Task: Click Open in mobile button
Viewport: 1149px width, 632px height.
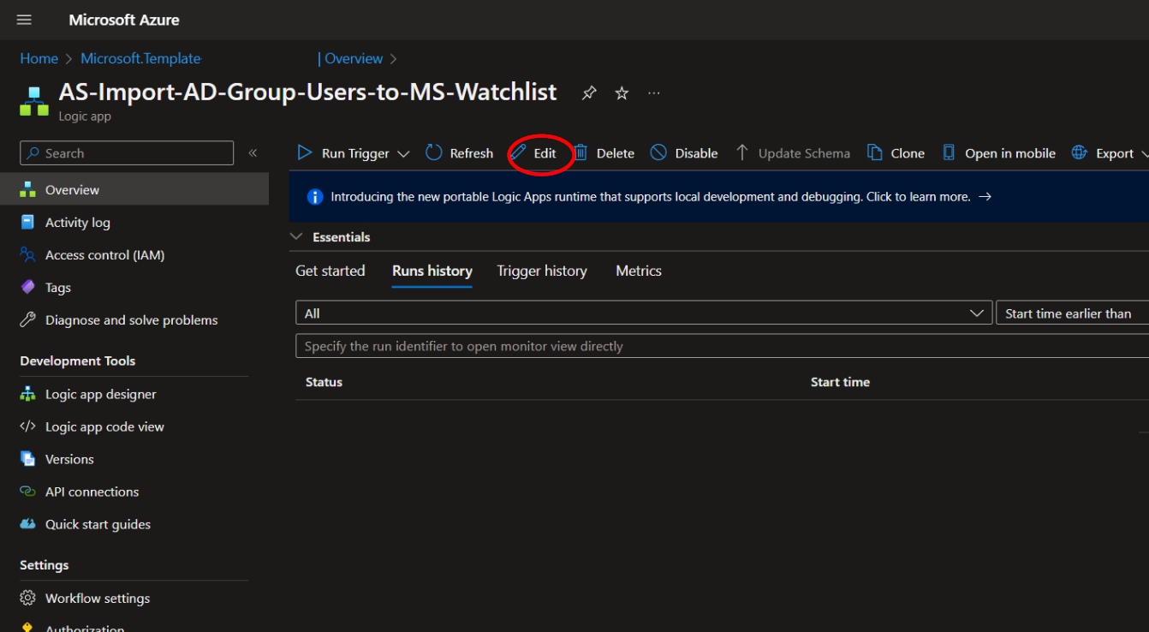Action: 998,153
